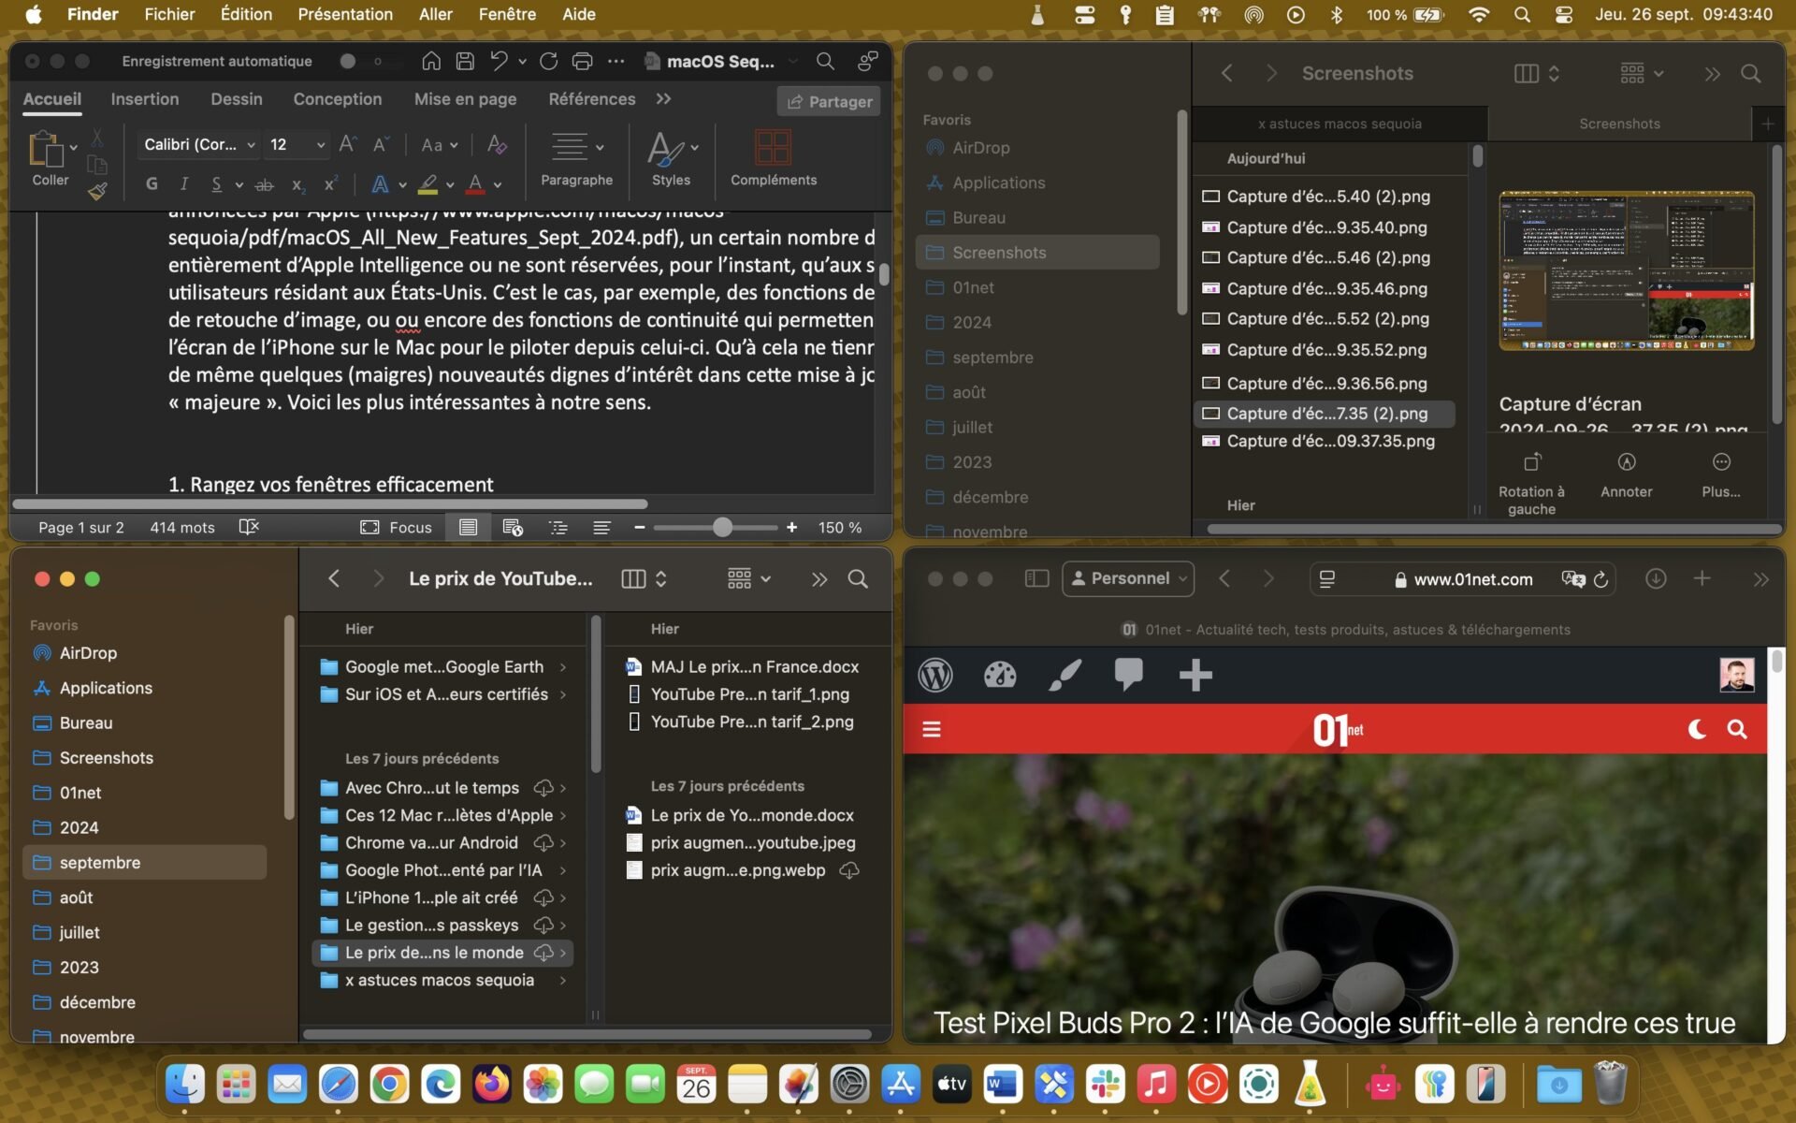The width and height of the screenshot is (1796, 1123).
Task: Click the Plus... actions button in the Screenshots preview
Action: 1721,475
